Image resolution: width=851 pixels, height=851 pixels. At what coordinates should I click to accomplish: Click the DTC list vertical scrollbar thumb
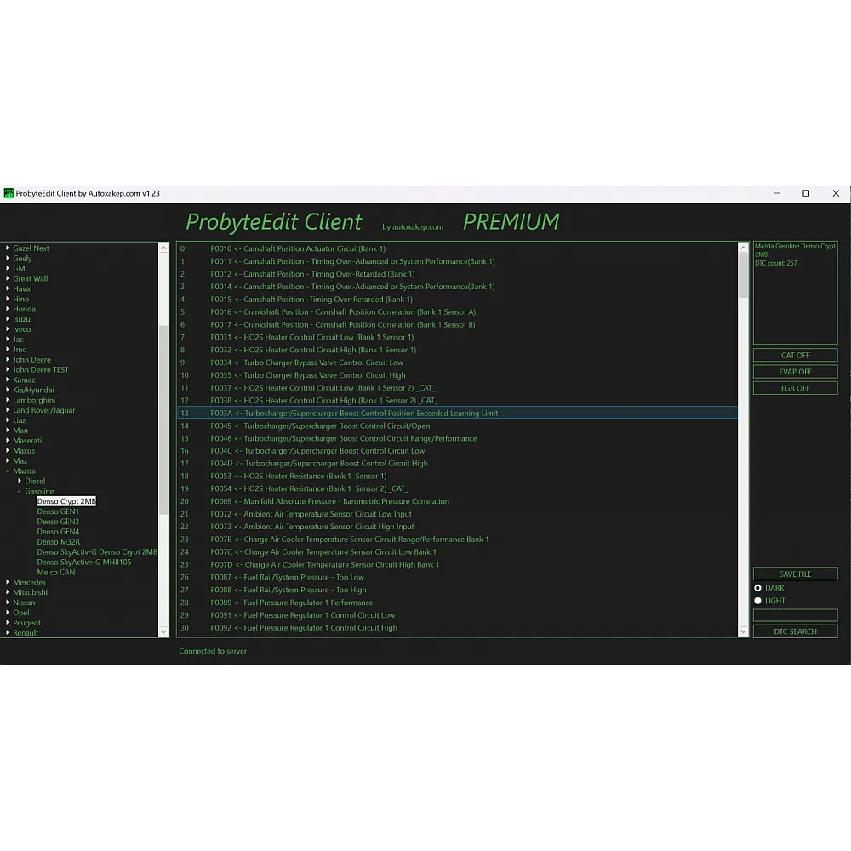[743, 274]
